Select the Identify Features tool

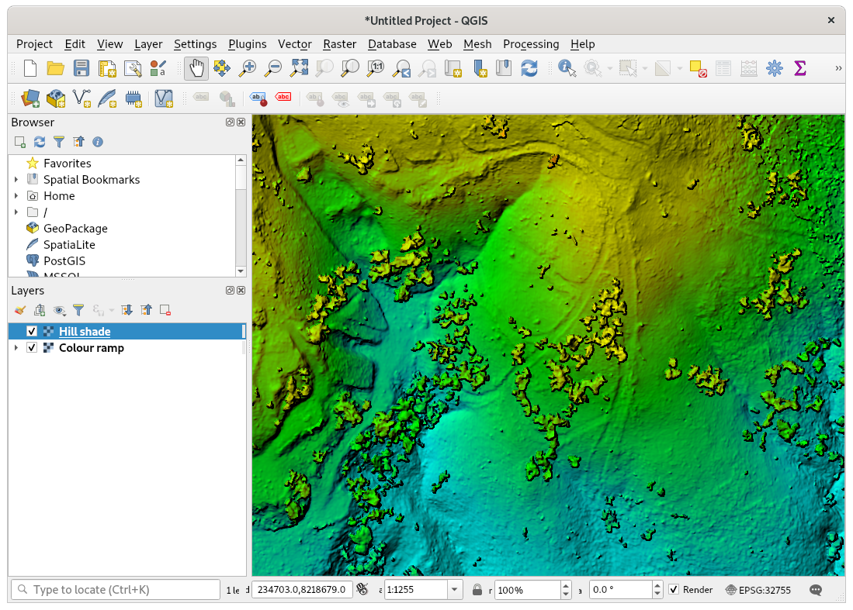pyautogui.click(x=567, y=68)
